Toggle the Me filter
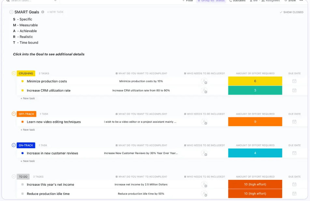This screenshot has height=201, width=310. [x=254, y=1]
